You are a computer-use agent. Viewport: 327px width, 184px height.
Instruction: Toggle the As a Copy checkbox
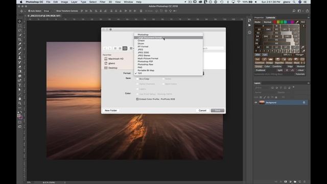click(137, 79)
